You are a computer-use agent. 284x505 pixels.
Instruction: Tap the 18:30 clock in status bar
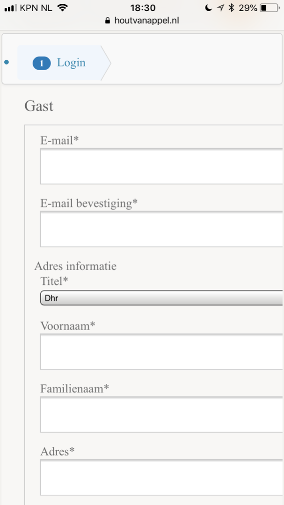point(143,8)
